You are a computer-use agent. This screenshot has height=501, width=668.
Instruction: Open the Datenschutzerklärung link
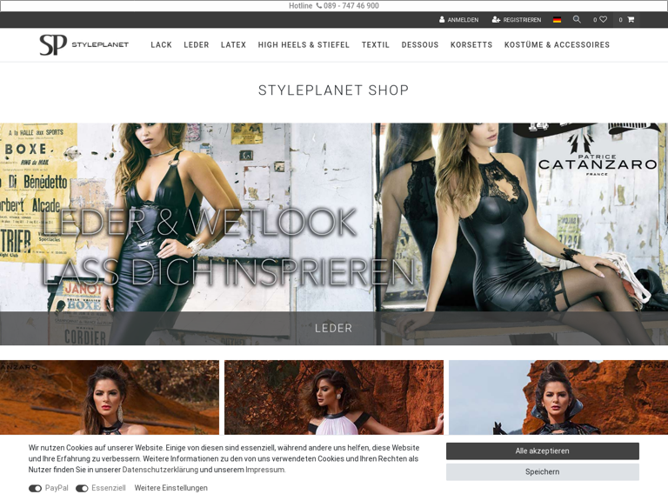click(160, 470)
